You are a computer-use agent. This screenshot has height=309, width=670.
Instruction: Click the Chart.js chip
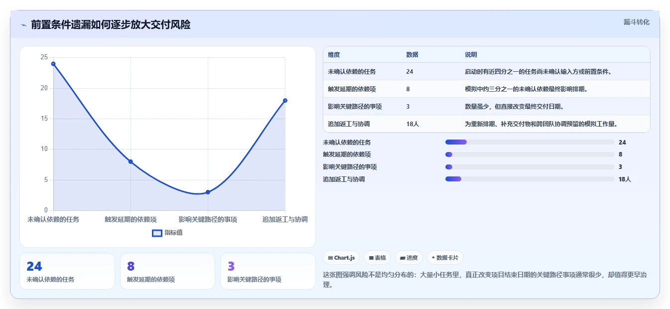(x=341, y=258)
